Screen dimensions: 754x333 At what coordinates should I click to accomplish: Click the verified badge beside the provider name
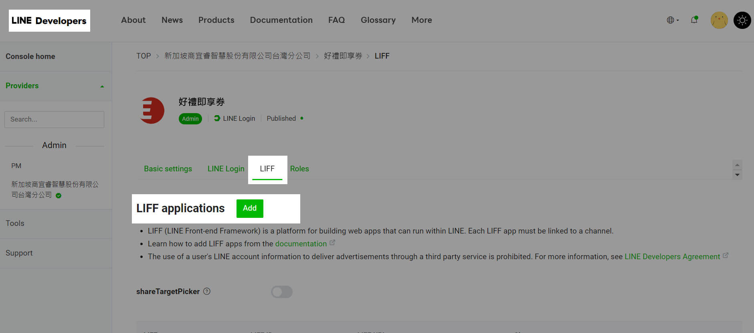point(59,195)
